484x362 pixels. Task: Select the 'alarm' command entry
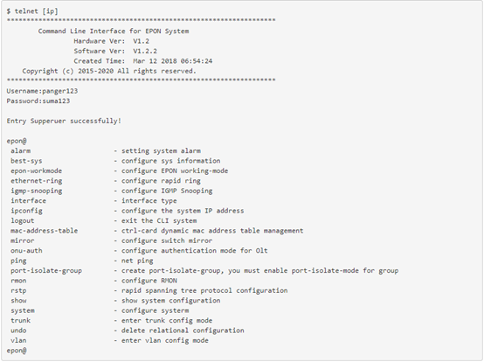(x=20, y=150)
